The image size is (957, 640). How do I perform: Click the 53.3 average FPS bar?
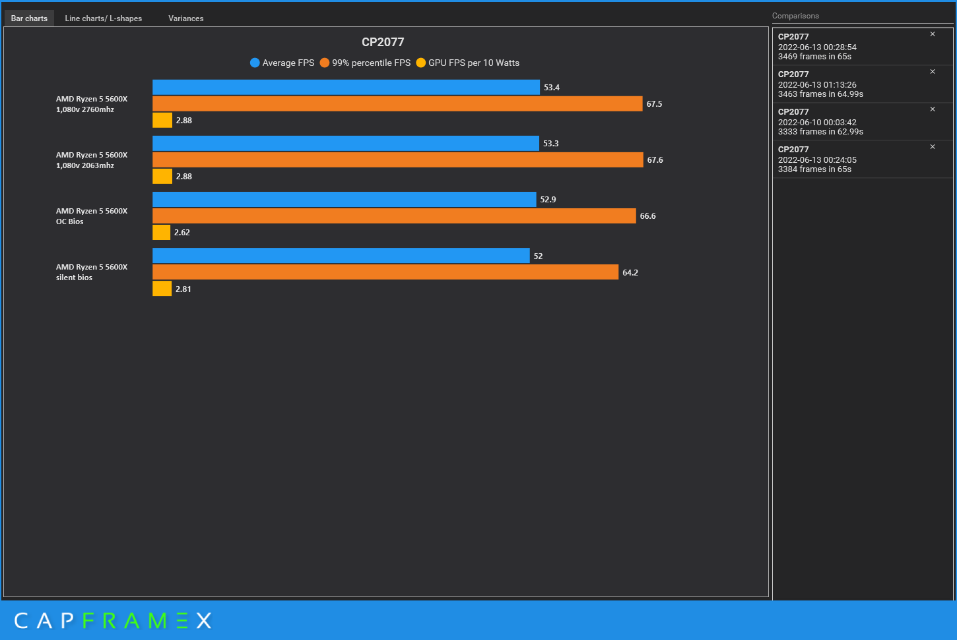click(346, 143)
